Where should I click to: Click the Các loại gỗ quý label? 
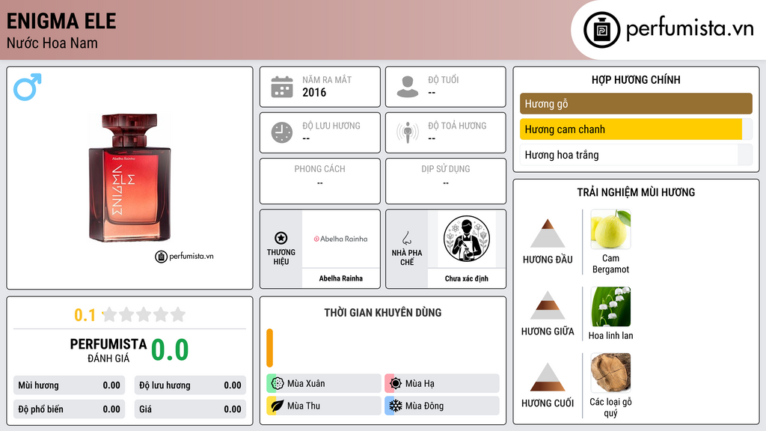tap(610, 407)
